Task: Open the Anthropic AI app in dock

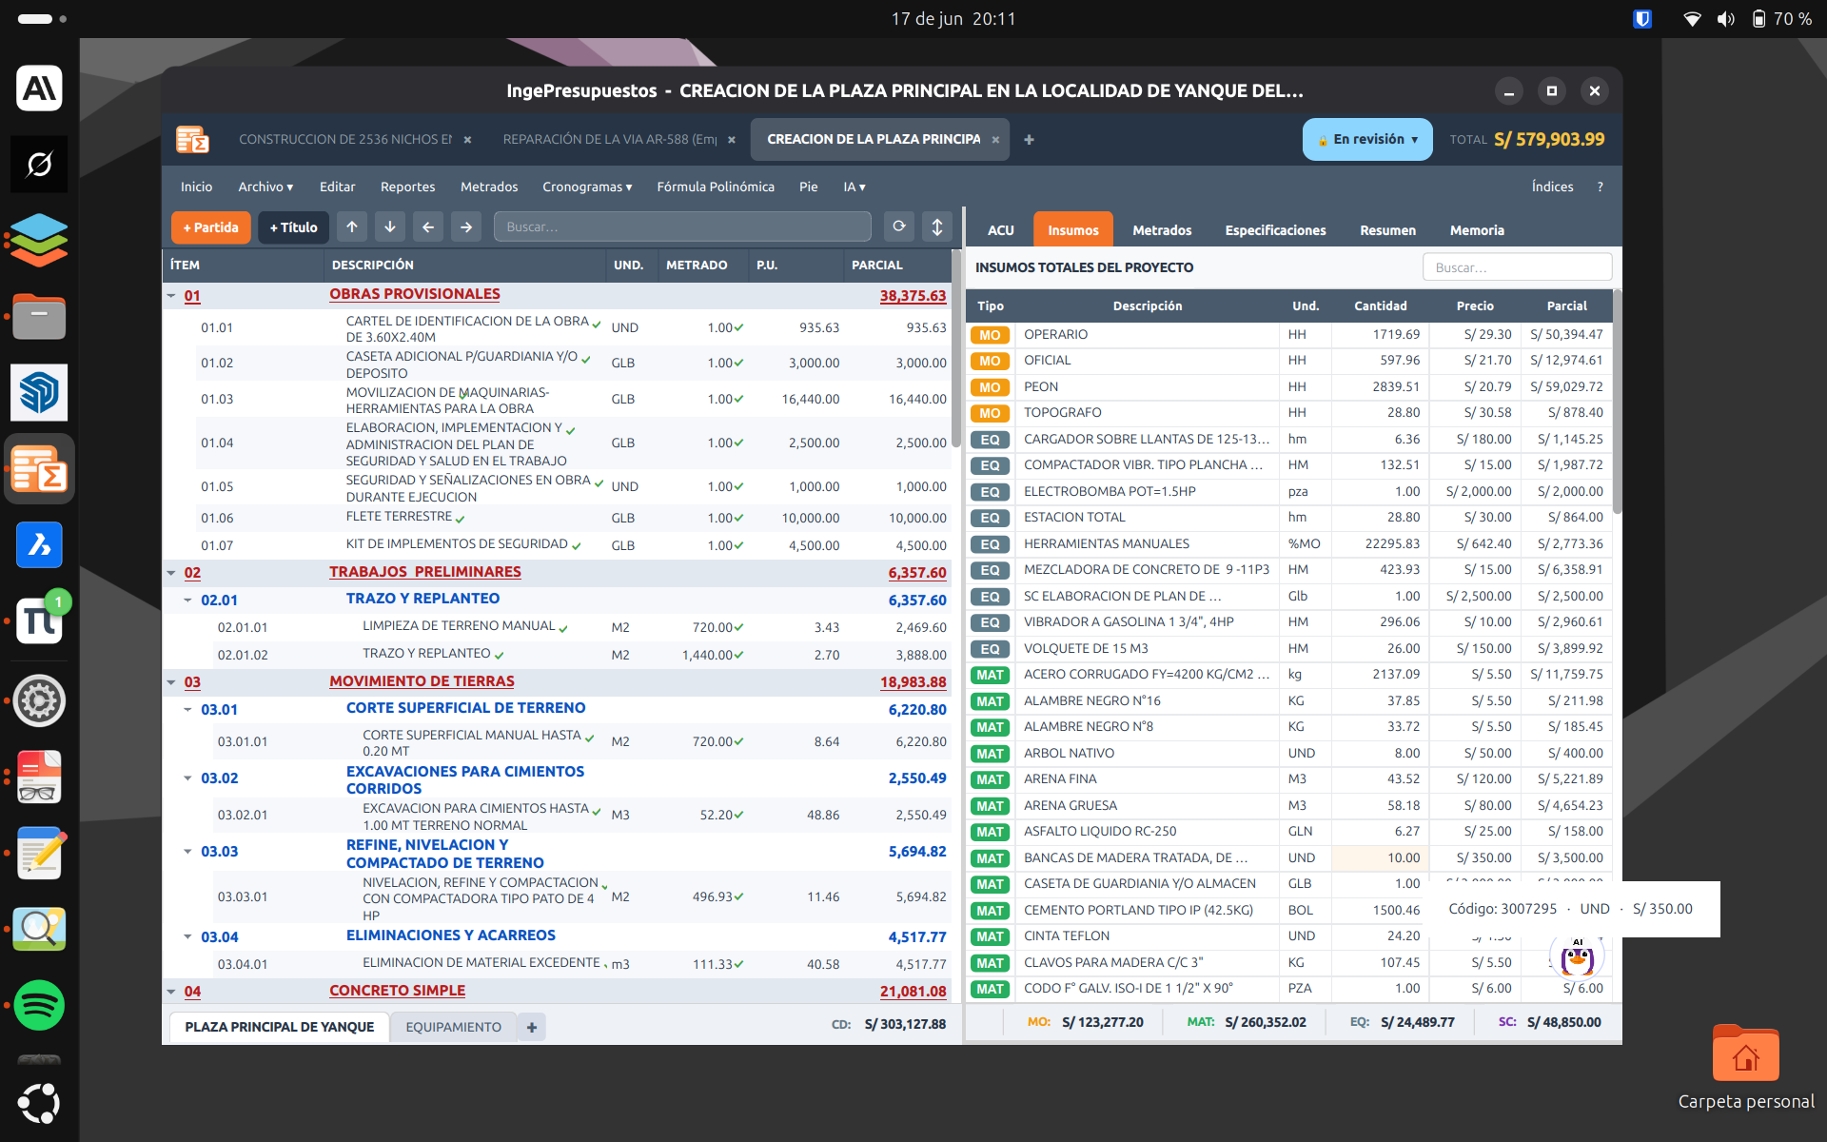Action: (x=39, y=88)
